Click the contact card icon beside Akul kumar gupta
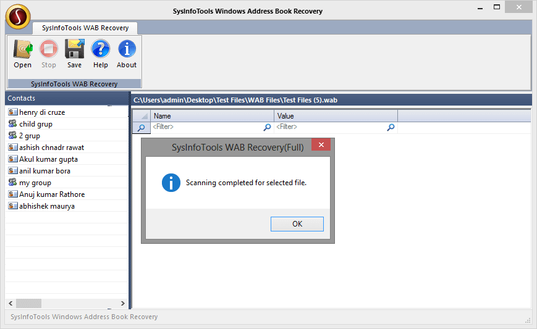 [x=13, y=159]
